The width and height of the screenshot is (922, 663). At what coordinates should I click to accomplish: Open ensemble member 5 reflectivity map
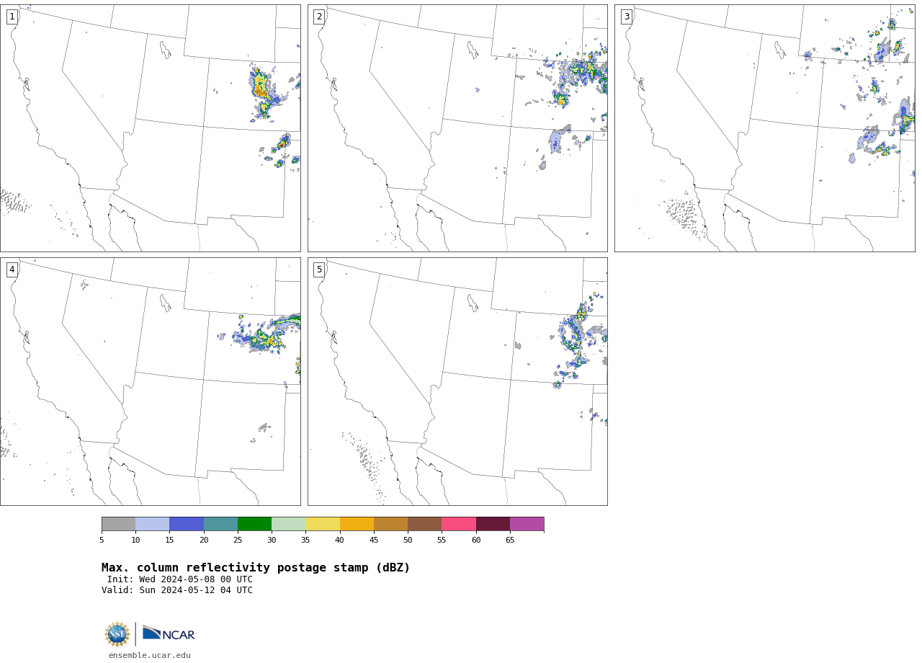457,381
